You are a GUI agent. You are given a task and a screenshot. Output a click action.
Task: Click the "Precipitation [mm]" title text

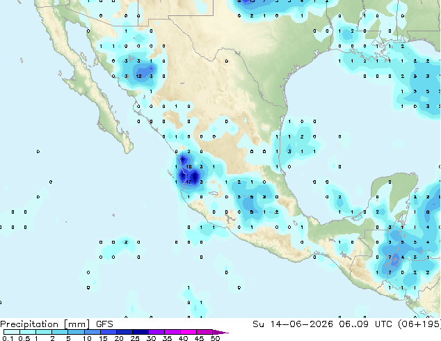[x=45, y=324]
